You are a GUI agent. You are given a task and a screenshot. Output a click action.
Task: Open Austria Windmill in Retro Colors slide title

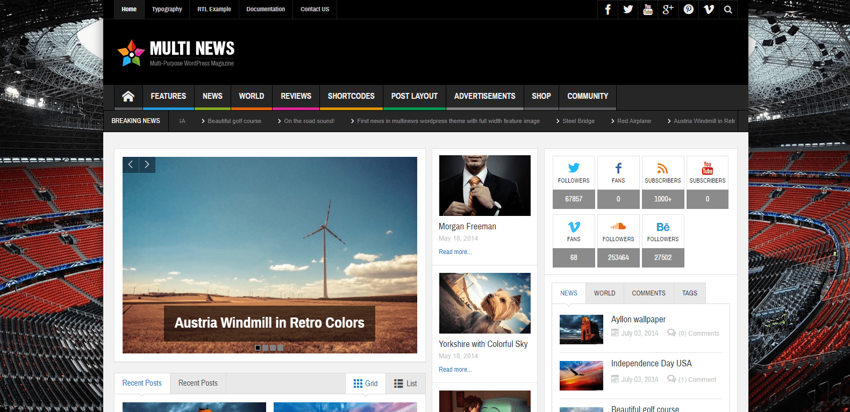pyautogui.click(x=269, y=323)
